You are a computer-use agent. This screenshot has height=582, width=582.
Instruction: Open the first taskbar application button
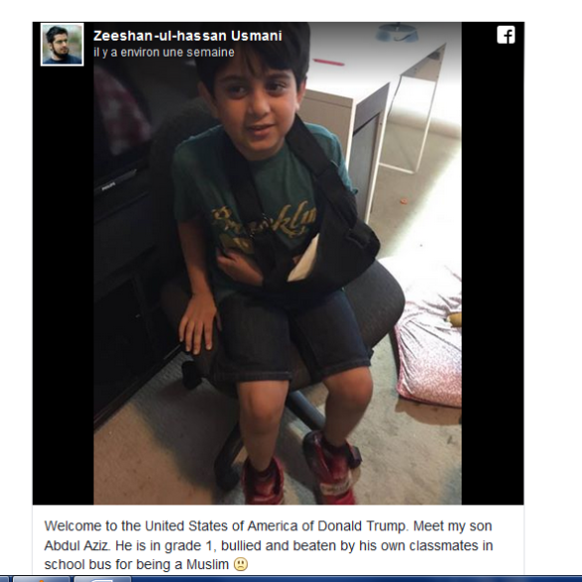pos(41,579)
